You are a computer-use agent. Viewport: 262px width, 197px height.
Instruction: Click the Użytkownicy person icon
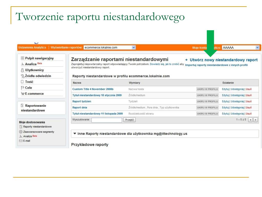pos(23,70)
